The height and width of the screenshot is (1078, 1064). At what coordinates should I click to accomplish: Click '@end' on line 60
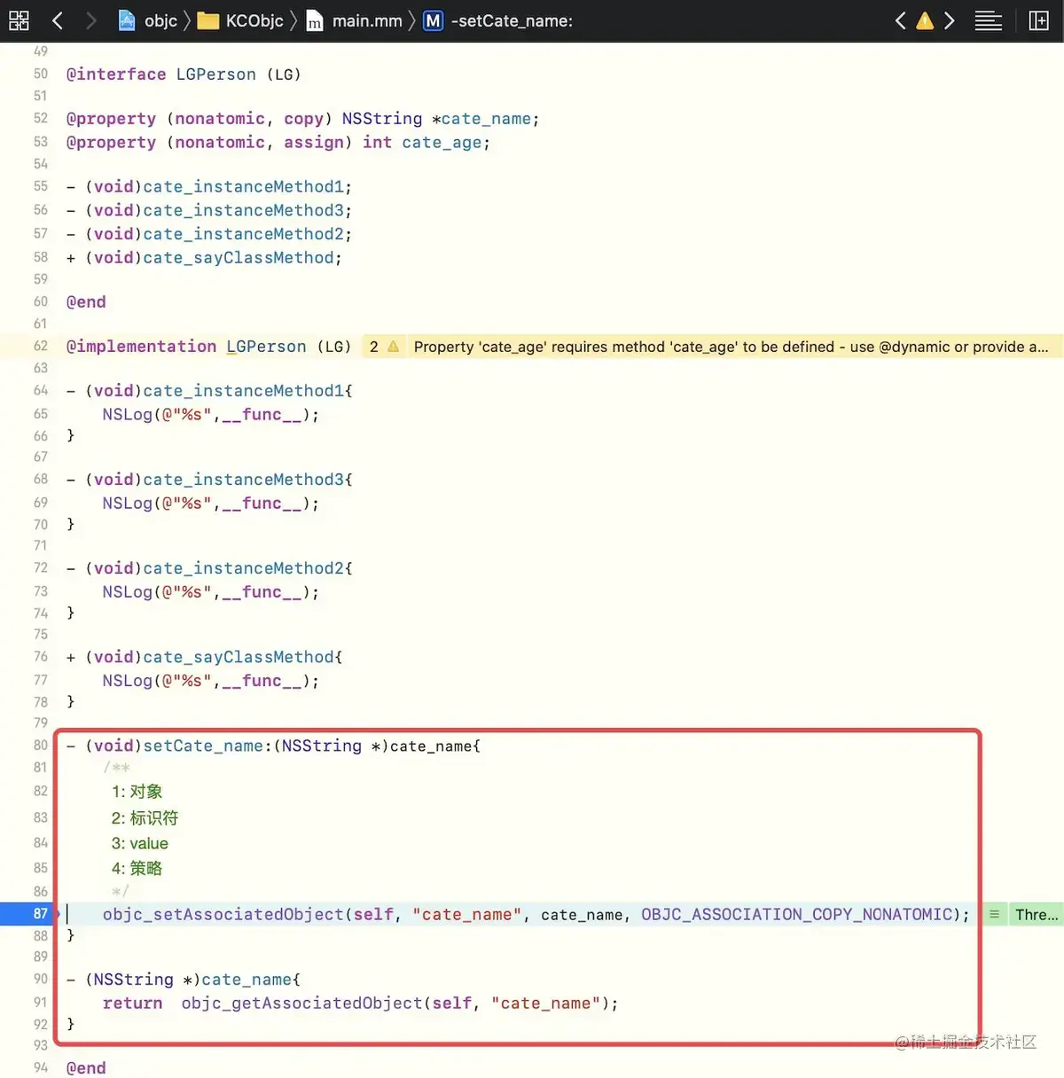pos(86,302)
